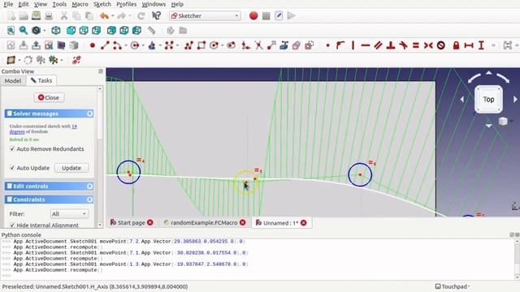Click the 14 degrees of freedom link
Screen dimensions: 520x292
click(x=43, y=129)
